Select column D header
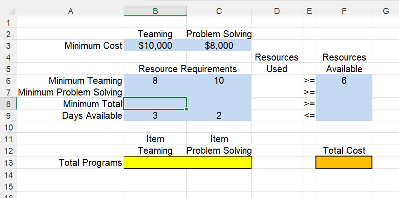The image size is (399, 198). coord(277,11)
